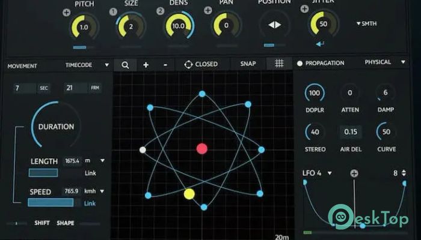421x240 pixels.
Task: Click the POSITION left-right arrows control
Action: (x=274, y=25)
